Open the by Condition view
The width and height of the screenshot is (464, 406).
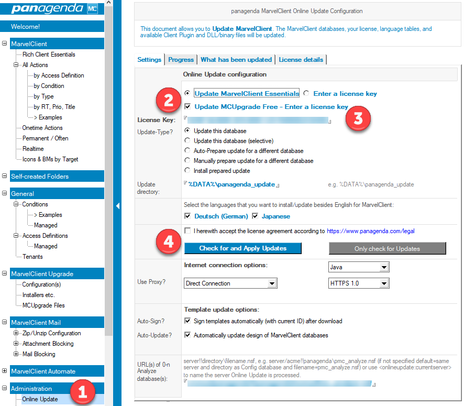coord(49,86)
